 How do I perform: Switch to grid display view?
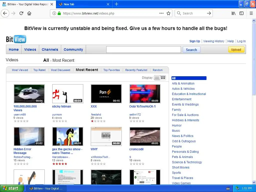tap(163, 78)
